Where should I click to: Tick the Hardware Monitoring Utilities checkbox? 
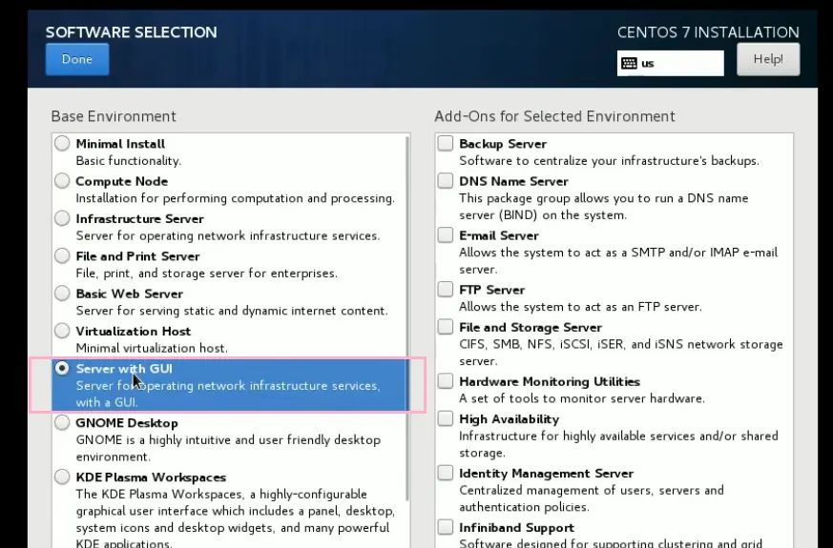point(446,381)
